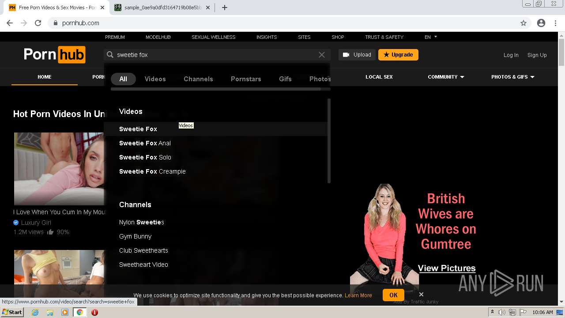Launch Internet Explorer from the taskbar

35,312
